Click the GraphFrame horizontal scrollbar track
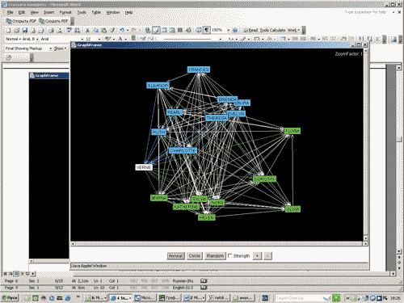 click(x=219, y=244)
